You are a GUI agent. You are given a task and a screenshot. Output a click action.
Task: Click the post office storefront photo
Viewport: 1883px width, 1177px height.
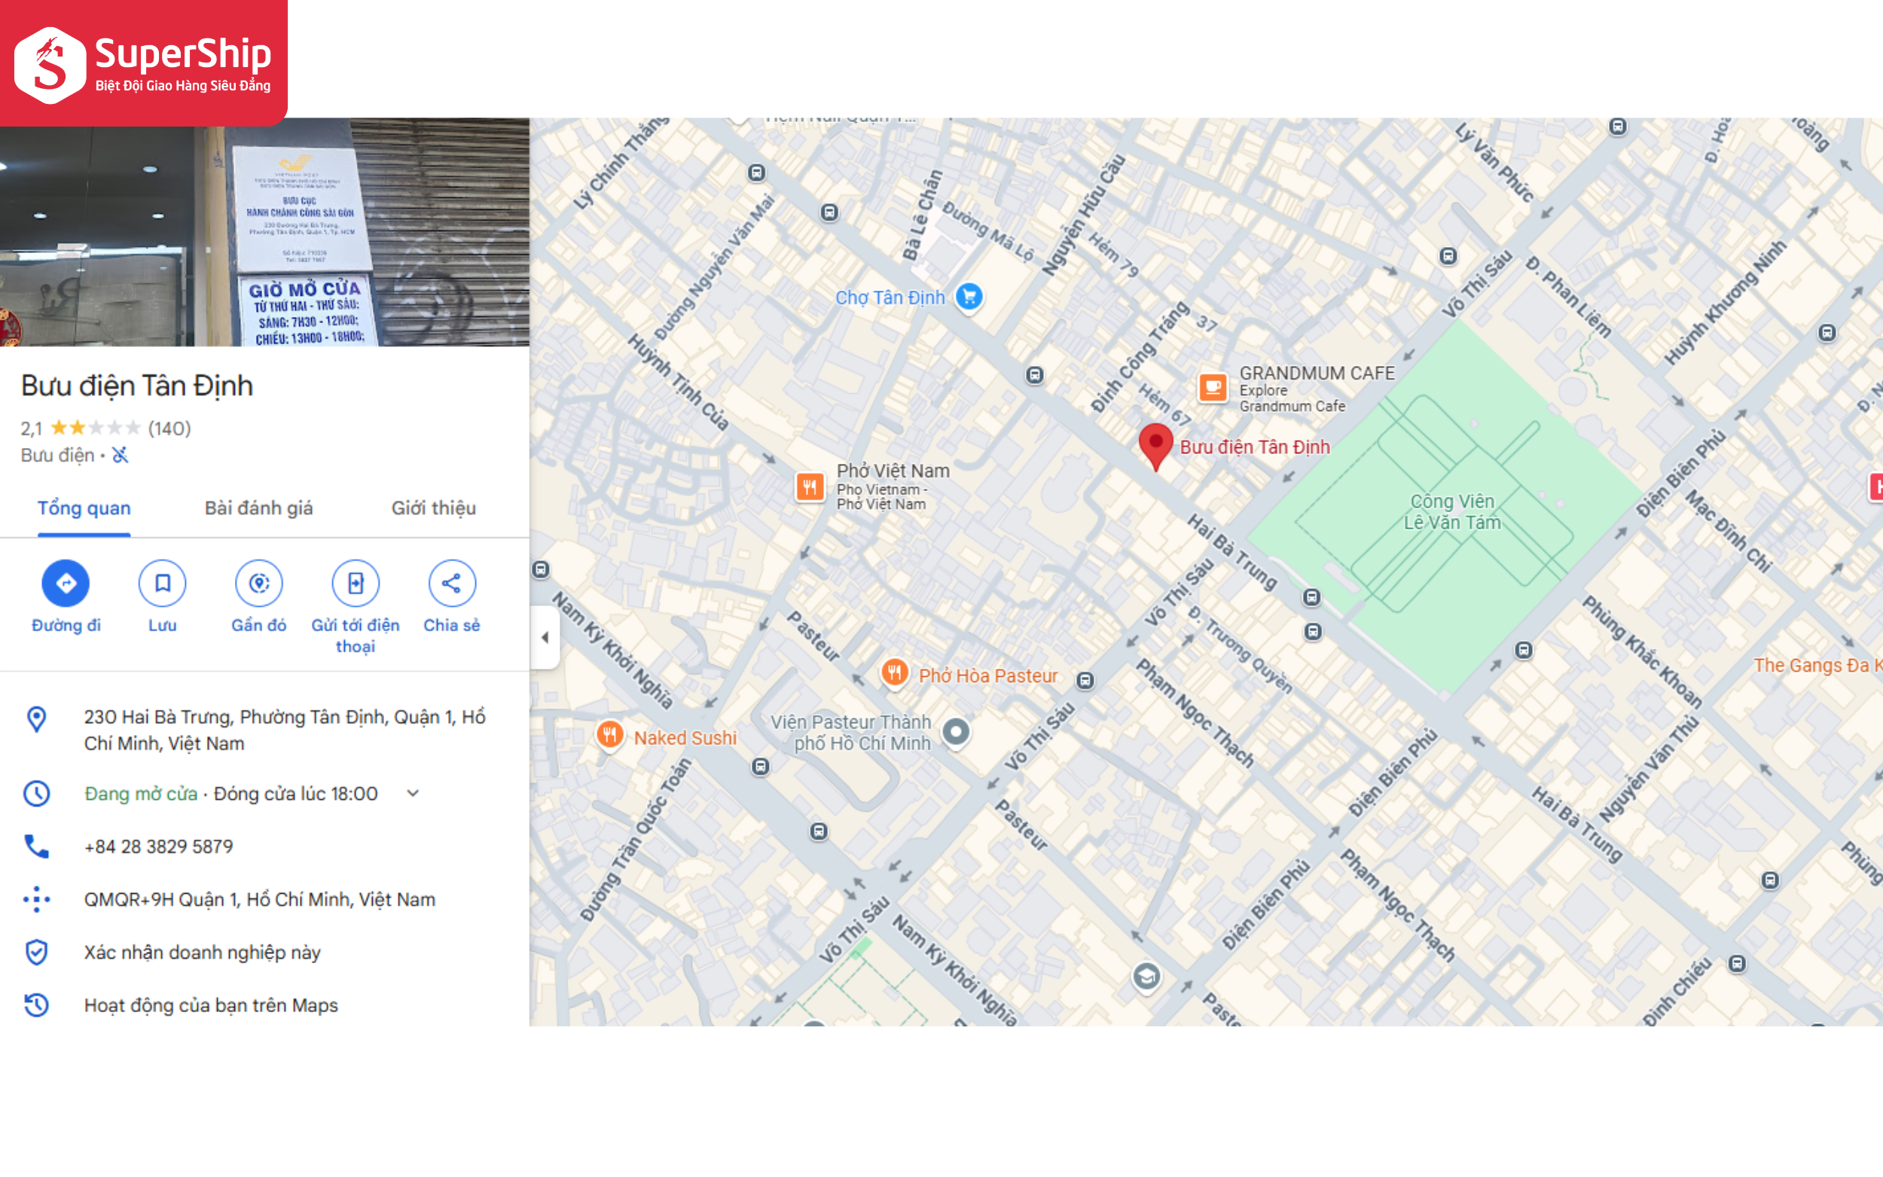[x=264, y=232]
